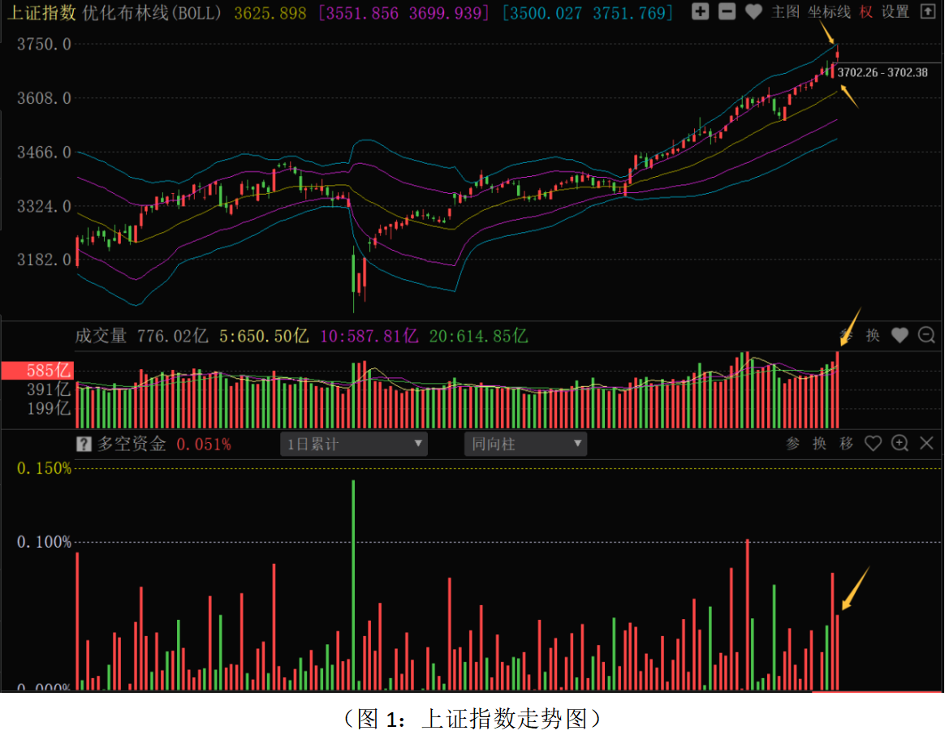Screen dimensions: 945x735
Task: Click 换 in the 多空资金 panel header
Action: coord(819,444)
